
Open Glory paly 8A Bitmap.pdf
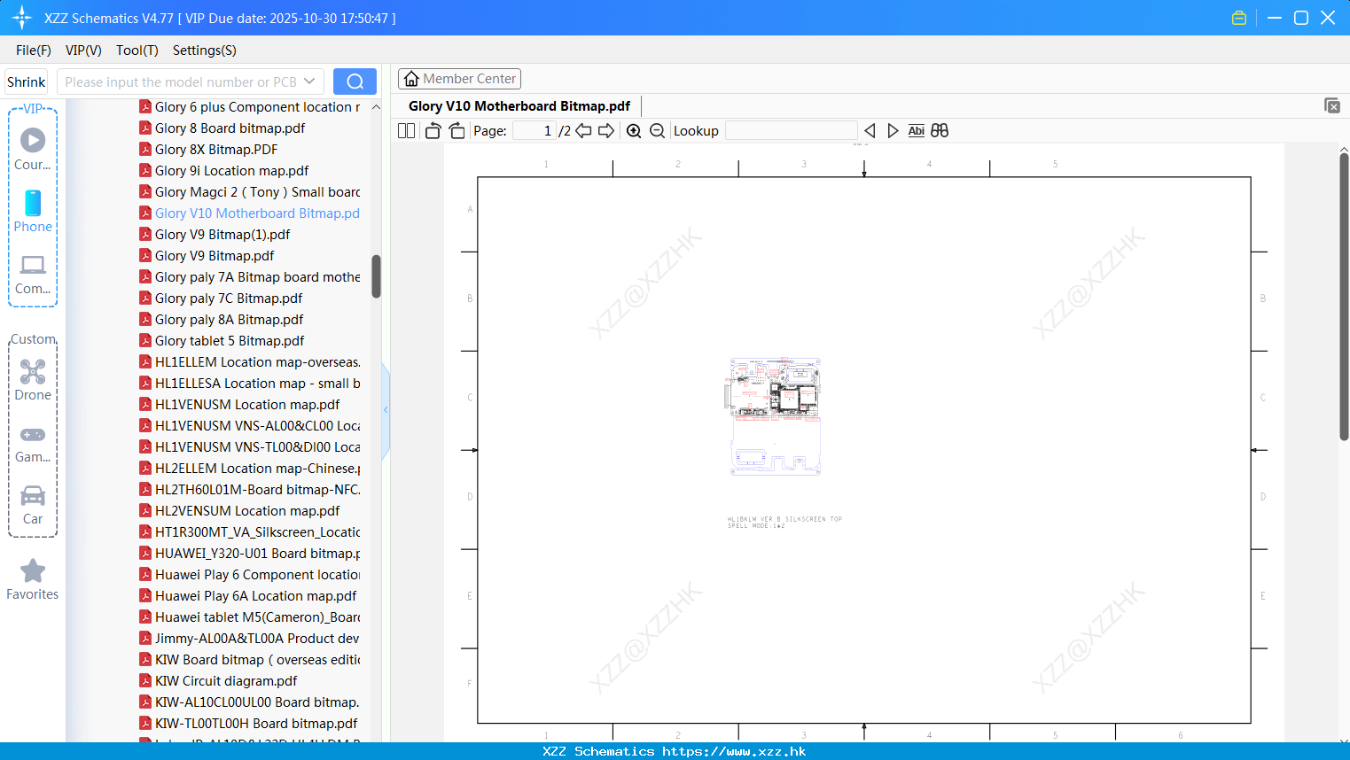(222, 320)
